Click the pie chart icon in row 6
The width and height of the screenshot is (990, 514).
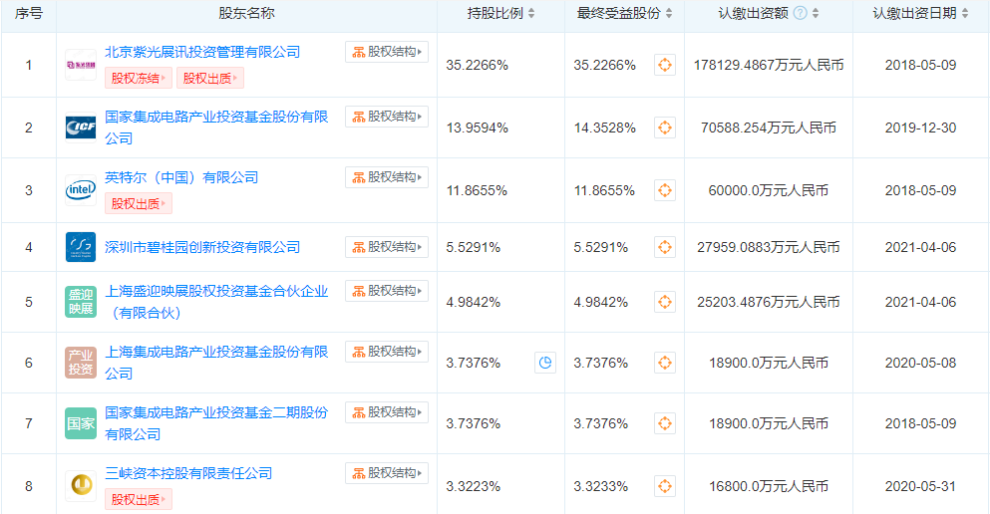pos(545,364)
